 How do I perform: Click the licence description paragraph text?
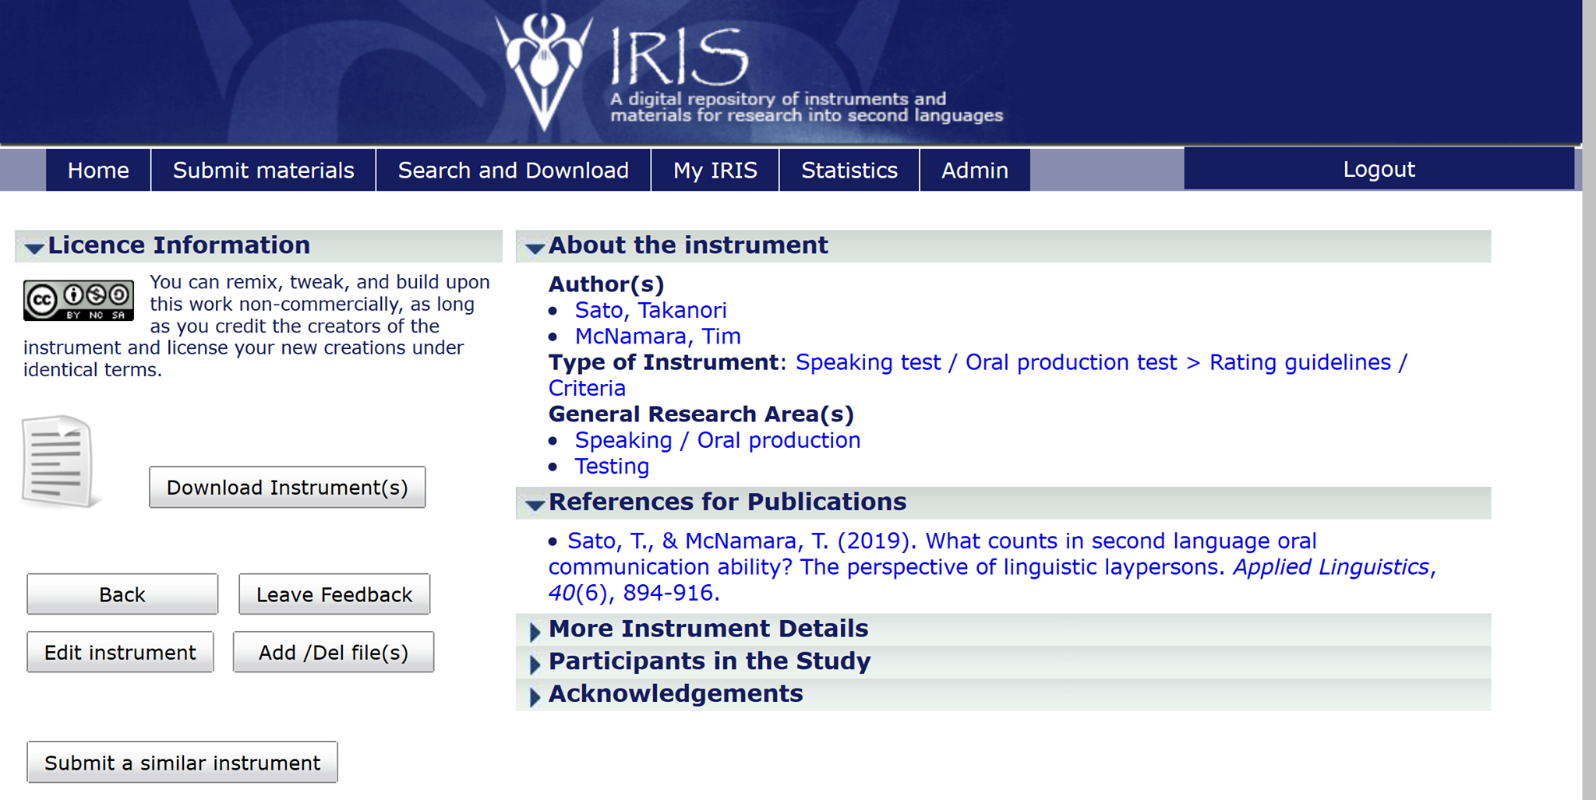pyautogui.click(x=257, y=326)
